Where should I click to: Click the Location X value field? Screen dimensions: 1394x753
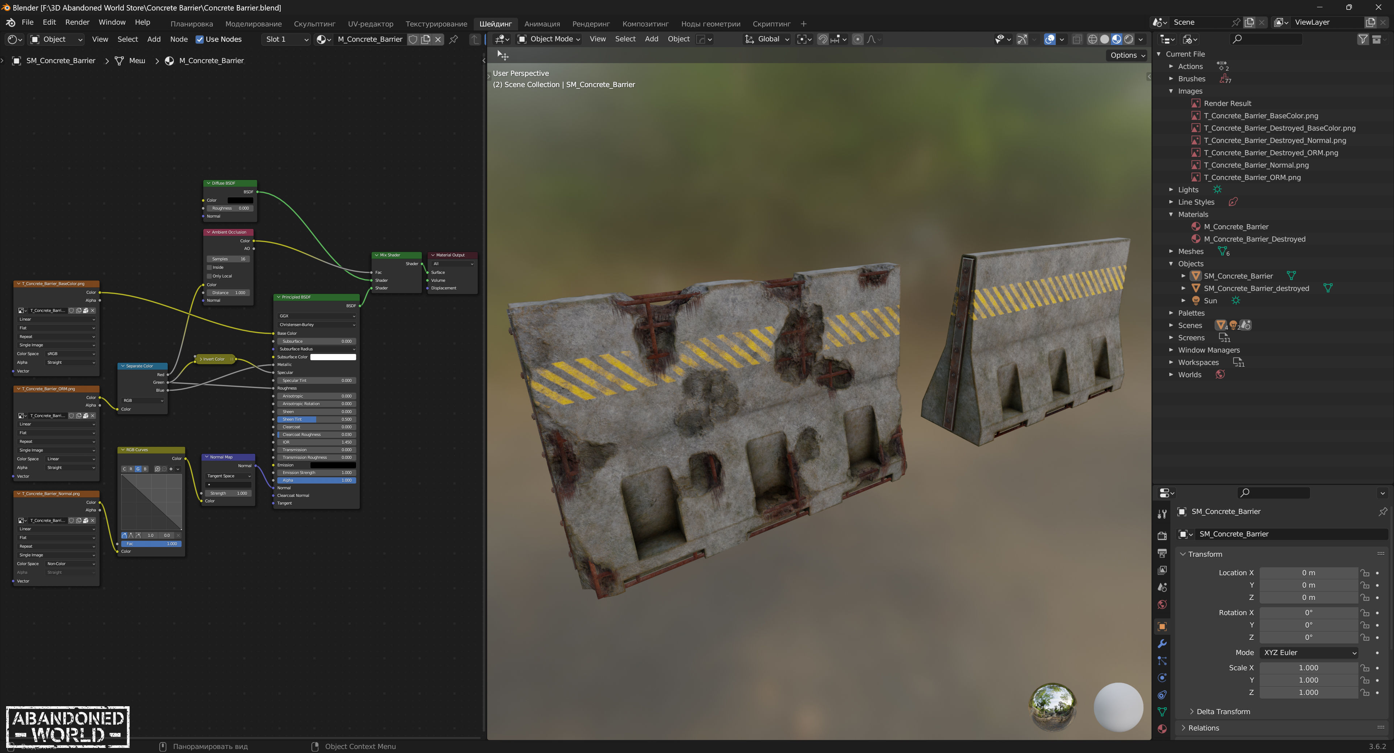click(x=1308, y=573)
